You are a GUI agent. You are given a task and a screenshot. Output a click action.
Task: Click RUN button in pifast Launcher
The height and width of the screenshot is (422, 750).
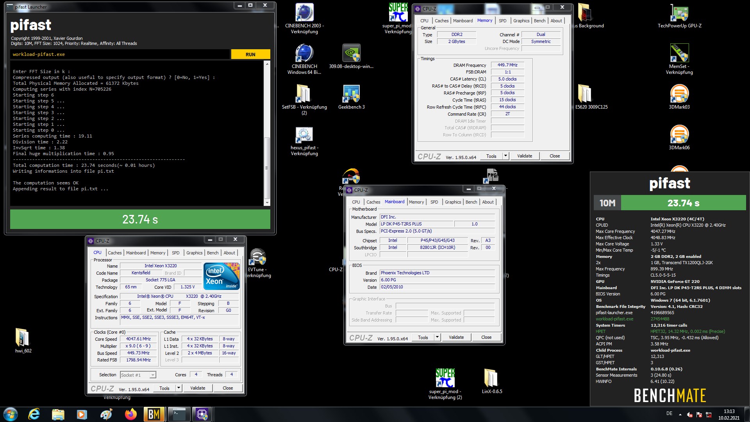point(250,54)
